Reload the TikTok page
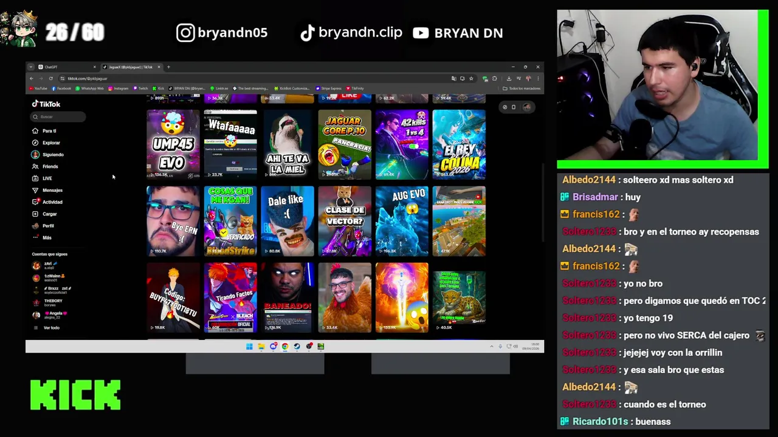The image size is (778, 437). click(51, 78)
